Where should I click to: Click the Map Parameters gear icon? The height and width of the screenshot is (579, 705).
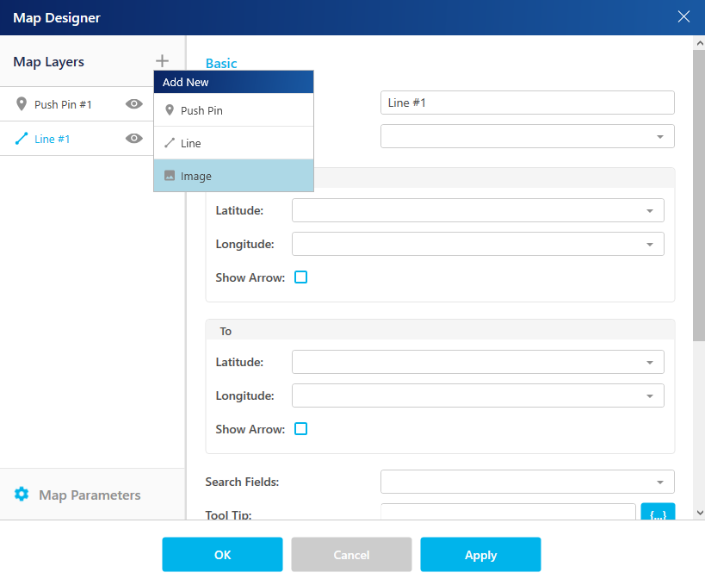click(x=22, y=494)
